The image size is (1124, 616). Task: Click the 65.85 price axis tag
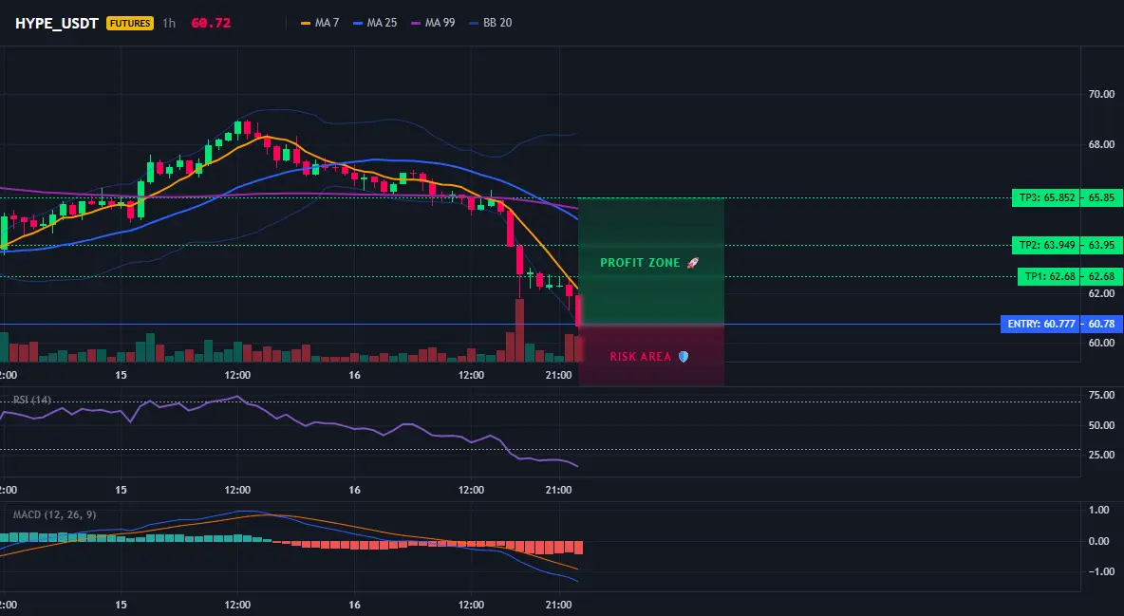[1101, 198]
